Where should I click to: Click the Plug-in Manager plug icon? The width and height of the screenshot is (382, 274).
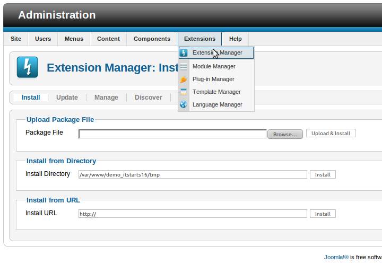184,79
